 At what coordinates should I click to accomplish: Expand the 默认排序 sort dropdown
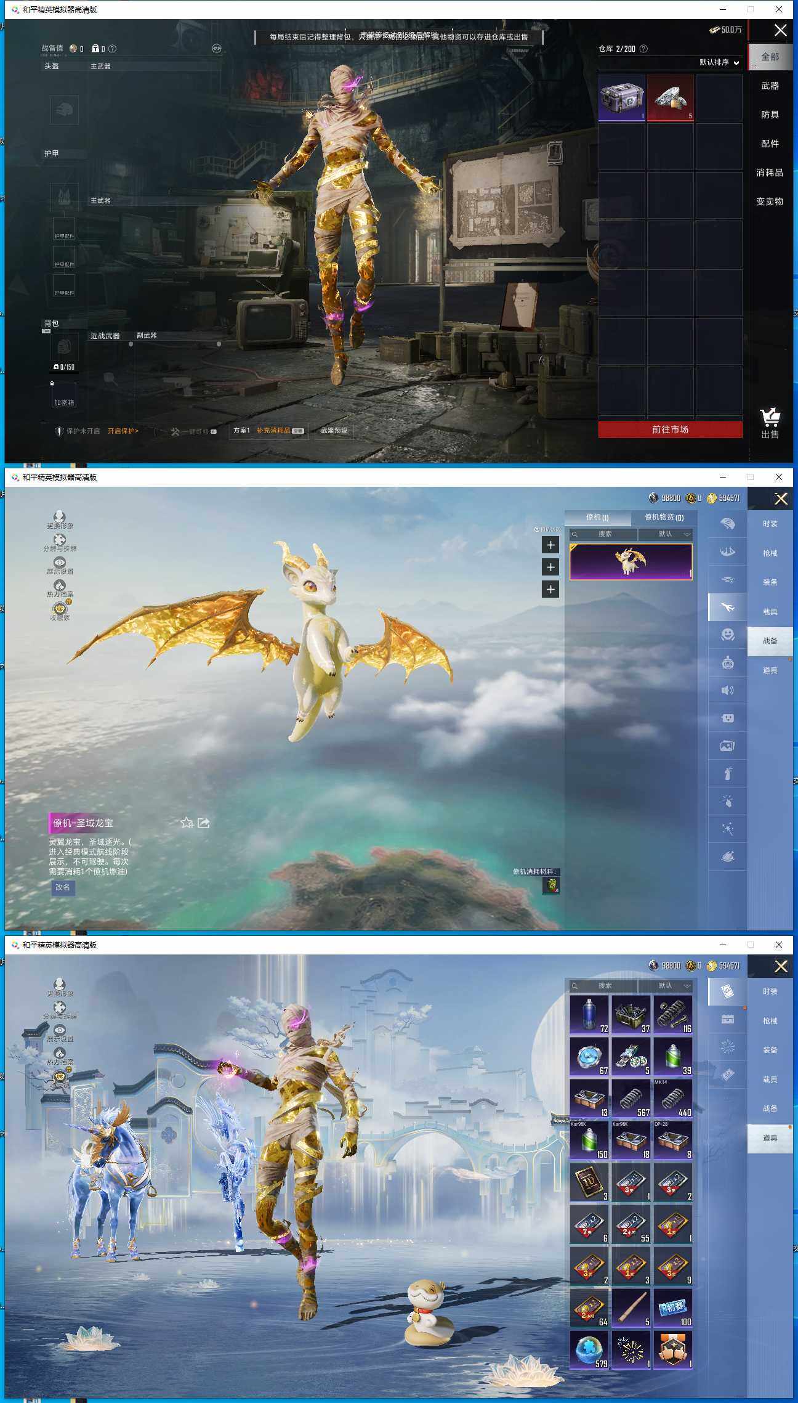[719, 62]
